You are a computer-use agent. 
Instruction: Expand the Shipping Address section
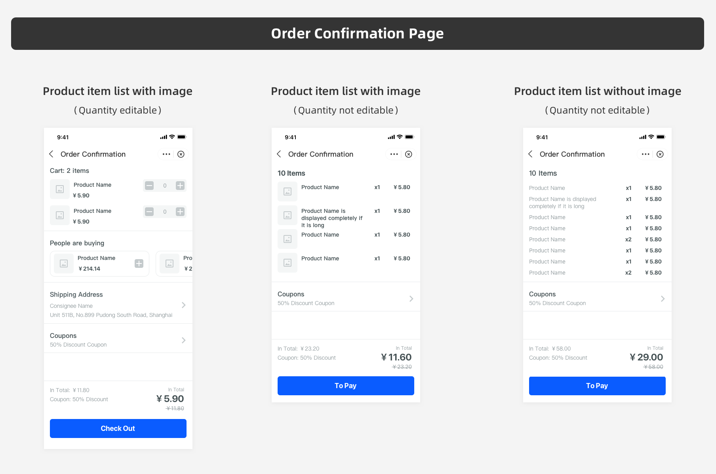tap(183, 305)
